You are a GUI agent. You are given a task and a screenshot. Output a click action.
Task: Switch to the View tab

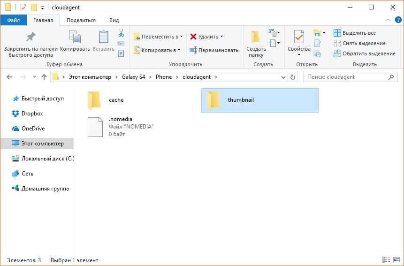point(114,20)
